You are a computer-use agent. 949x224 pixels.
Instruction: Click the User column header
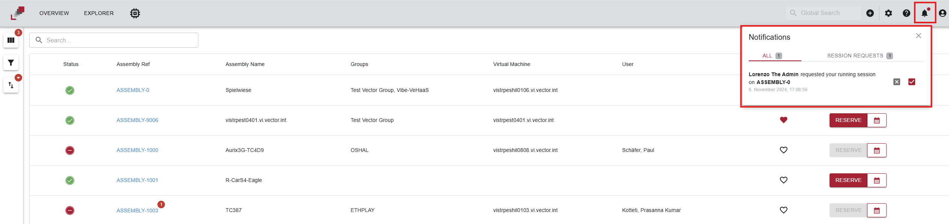(x=628, y=64)
